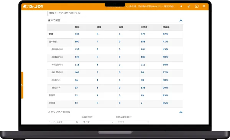Click the 7 minor injury count
This screenshot has width=230, height=140.
pyautogui.click(x=97, y=42)
